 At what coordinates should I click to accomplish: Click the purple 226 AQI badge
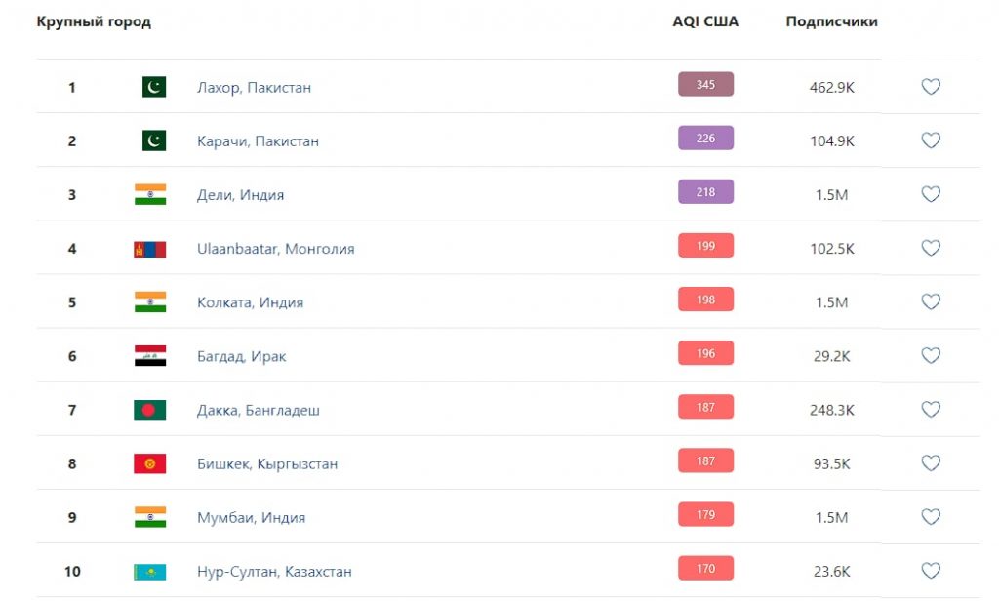tap(705, 139)
